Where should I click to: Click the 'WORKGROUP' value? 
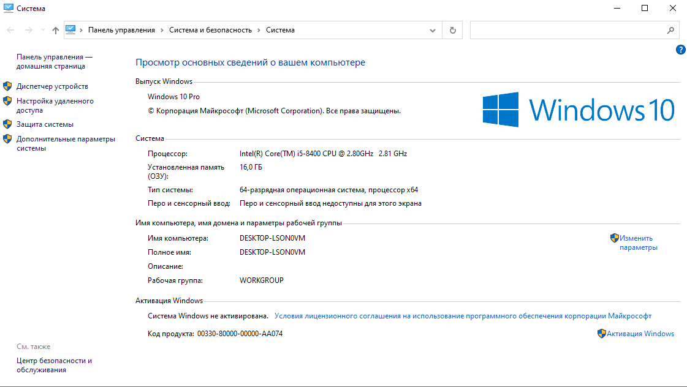click(x=261, y=280)
